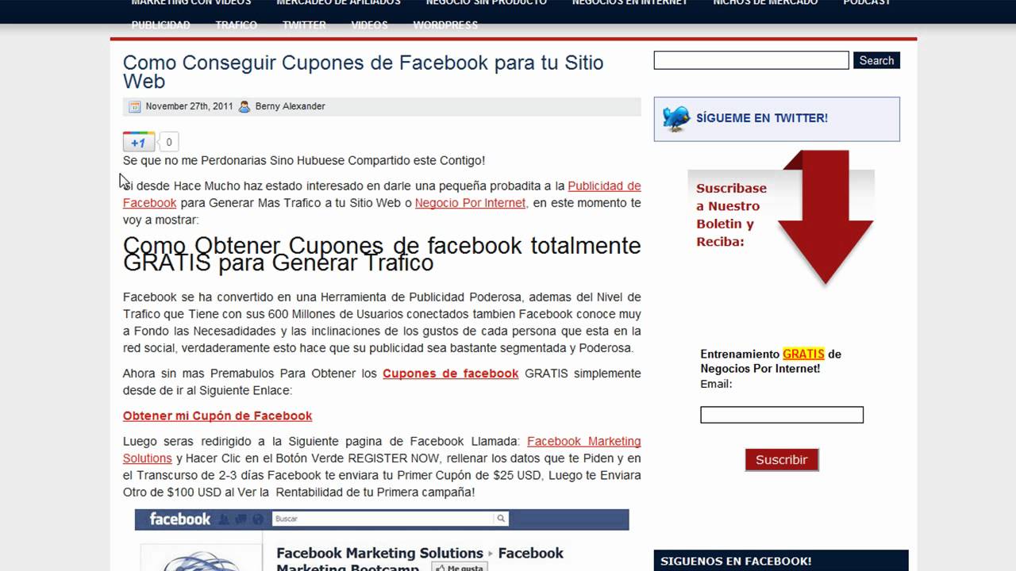Open the article title Como Conseguir Cupones
This screenshot has width=1016, height=571.
(363, 71)
